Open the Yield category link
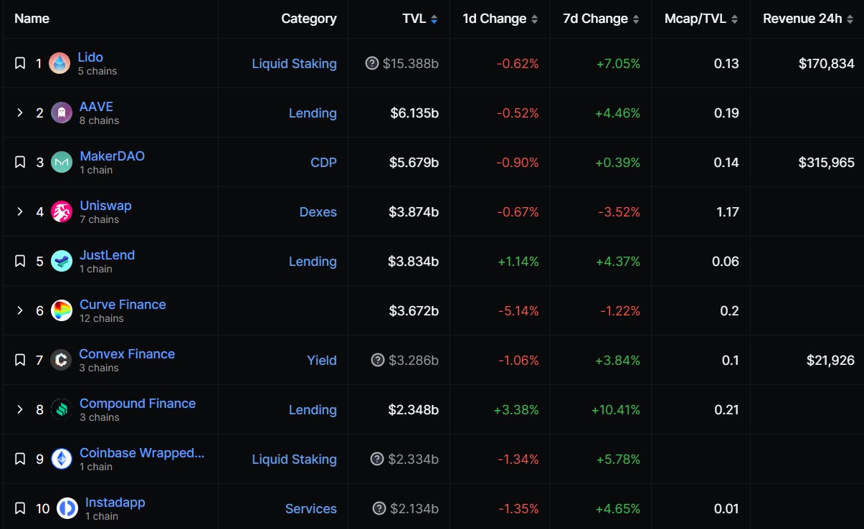Screen dimensions: 864x529 click(322, 360)
